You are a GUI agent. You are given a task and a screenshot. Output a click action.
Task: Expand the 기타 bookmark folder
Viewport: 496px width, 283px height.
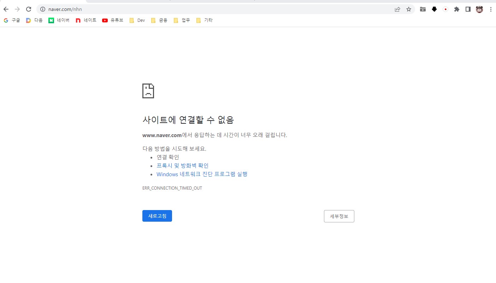(x=204, y=20)
